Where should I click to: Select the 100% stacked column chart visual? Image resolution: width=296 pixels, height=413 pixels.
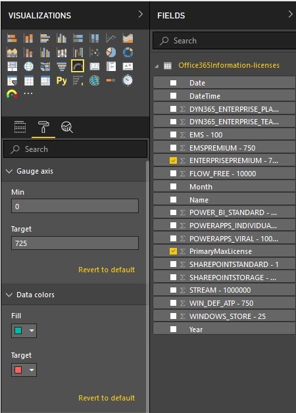[94, 38]
